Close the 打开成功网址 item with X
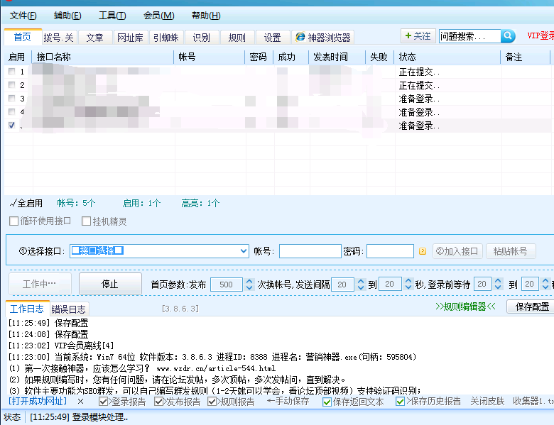This screenshot has width=554, height=425. [x=80, y=402]
